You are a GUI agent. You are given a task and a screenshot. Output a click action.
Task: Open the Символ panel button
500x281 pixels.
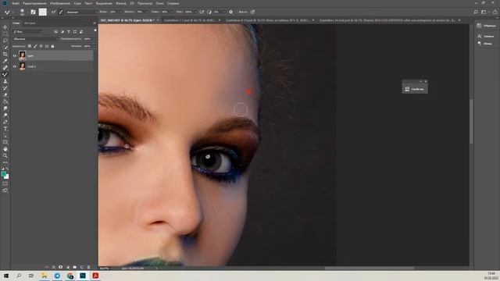(486, 37)
